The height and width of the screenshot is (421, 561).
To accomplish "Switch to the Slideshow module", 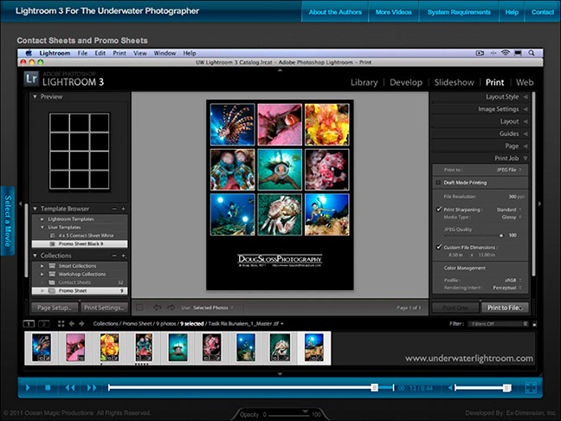I will [x=454, y=82].
